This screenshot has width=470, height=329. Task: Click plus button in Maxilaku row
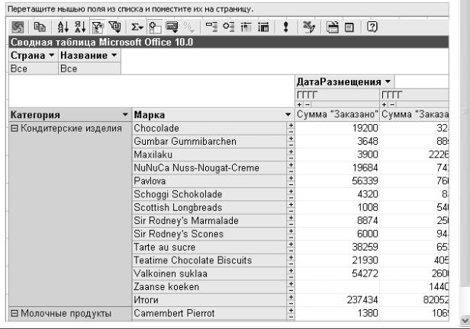(291, 152)
